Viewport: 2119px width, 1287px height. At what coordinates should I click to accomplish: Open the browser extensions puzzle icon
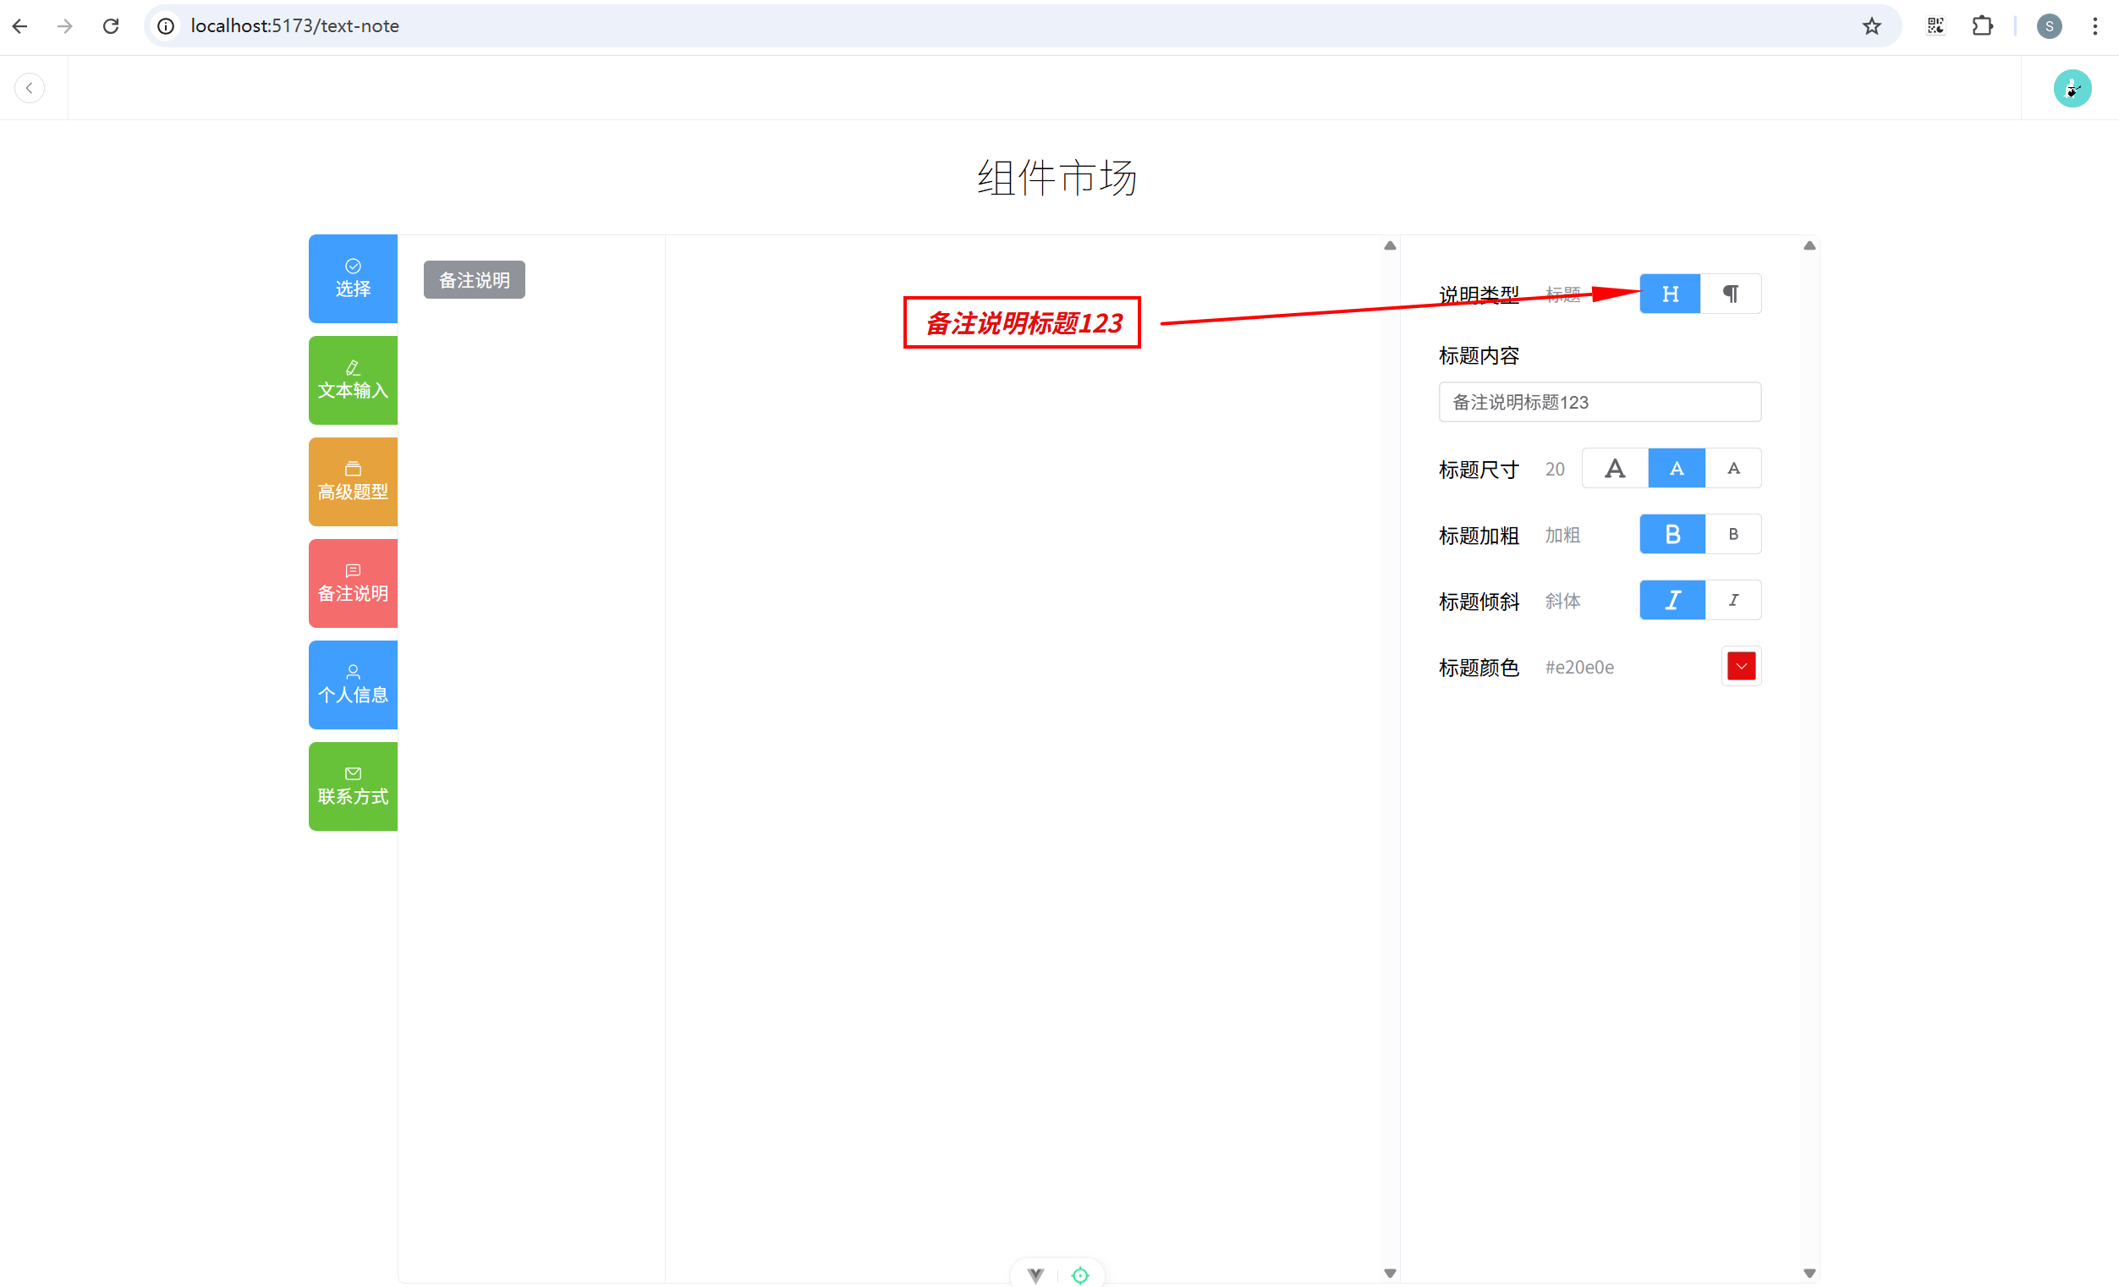1982,26
